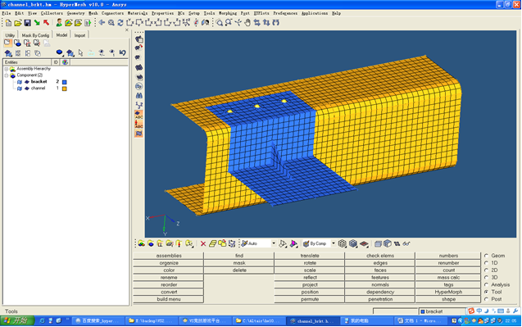522x327 pixels.
Task: Open the Auto visualization mode dropdown
Action: click(x=274, y=243)
